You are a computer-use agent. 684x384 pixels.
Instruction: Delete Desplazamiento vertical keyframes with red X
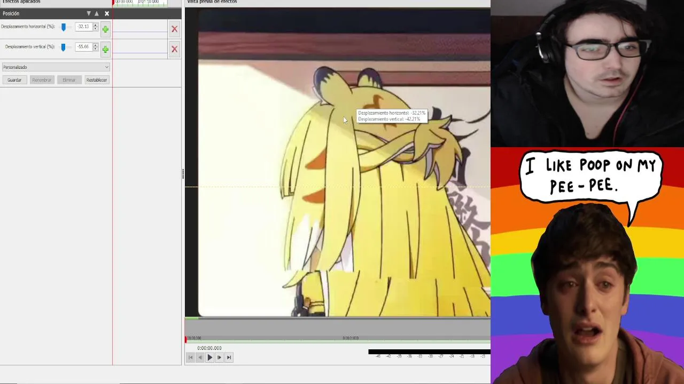point(174,49)
